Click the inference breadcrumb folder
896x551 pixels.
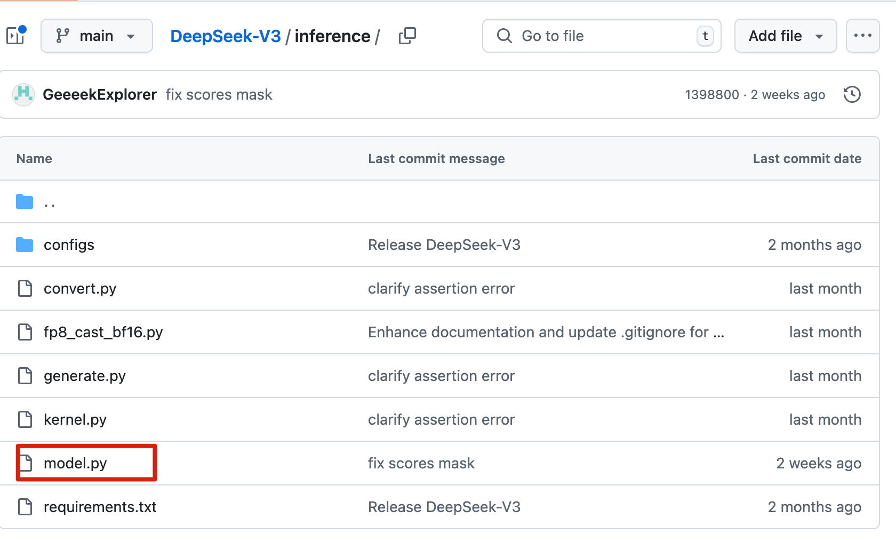(x=332, y=36)
